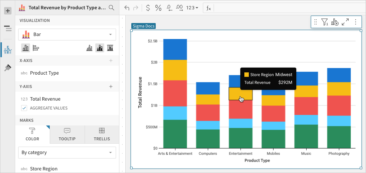Switch to the Trellis marks tab
This screenshot has width=366, height=173.
[x=102, y=134]
